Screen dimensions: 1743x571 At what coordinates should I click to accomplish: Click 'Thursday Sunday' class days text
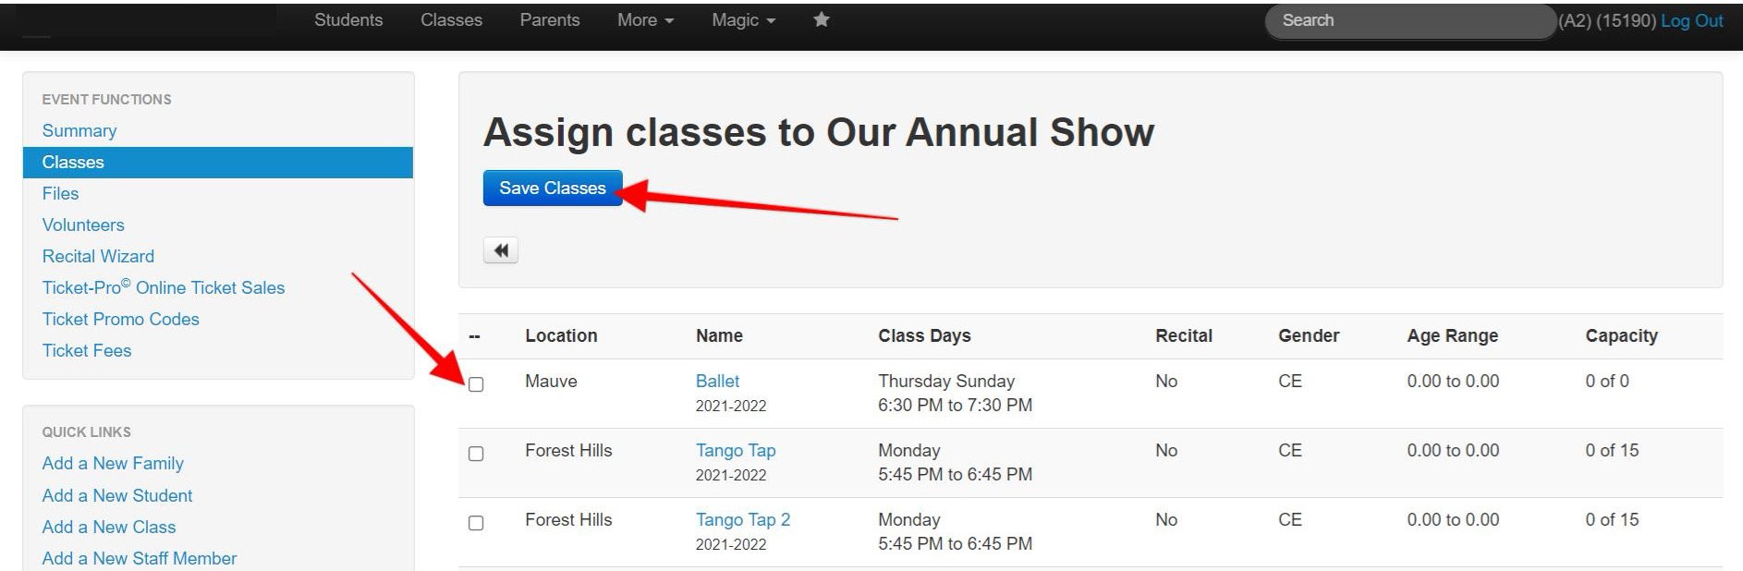tap(946, 381)
